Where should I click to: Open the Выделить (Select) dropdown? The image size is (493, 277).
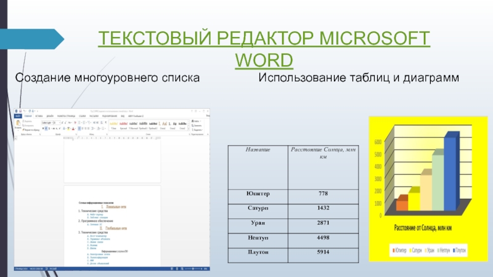point(197,130)
